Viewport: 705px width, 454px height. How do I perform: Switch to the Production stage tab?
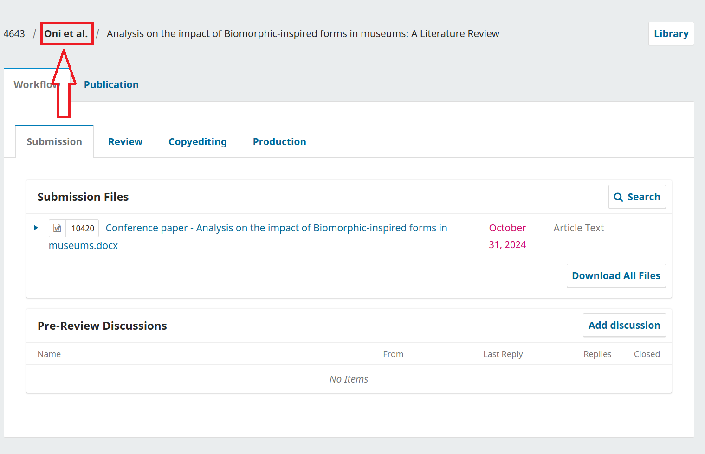coord(279,142)
